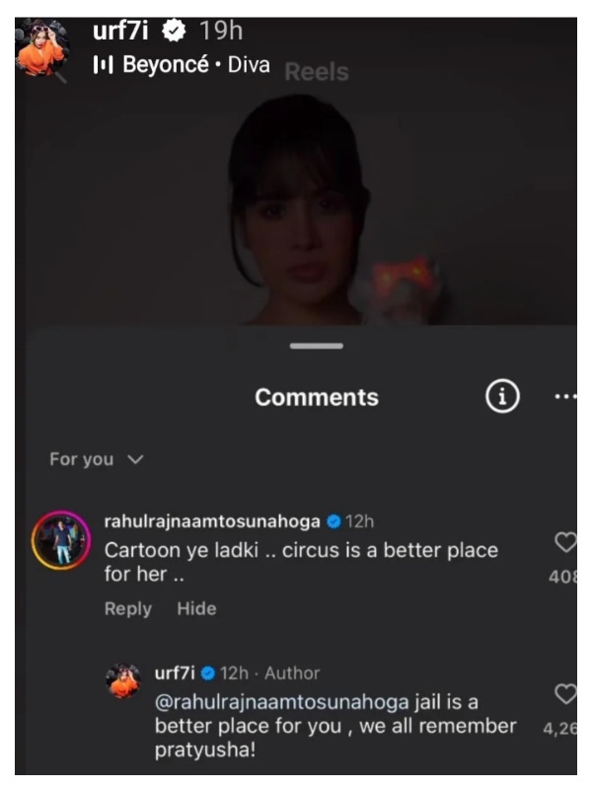Like rahulrajnaamtosunahoga's comment with the heart
Screen dimensions: 592x790
point(565,542)
